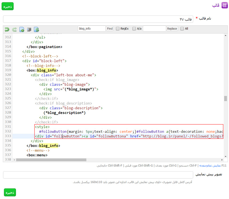Click line number 319 in gutter
Screen dimensions: 229x199
click(8, 70)
